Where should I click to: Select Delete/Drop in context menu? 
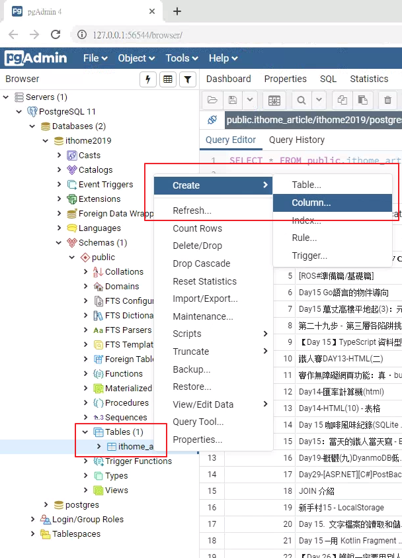click(x=214, y=246)
